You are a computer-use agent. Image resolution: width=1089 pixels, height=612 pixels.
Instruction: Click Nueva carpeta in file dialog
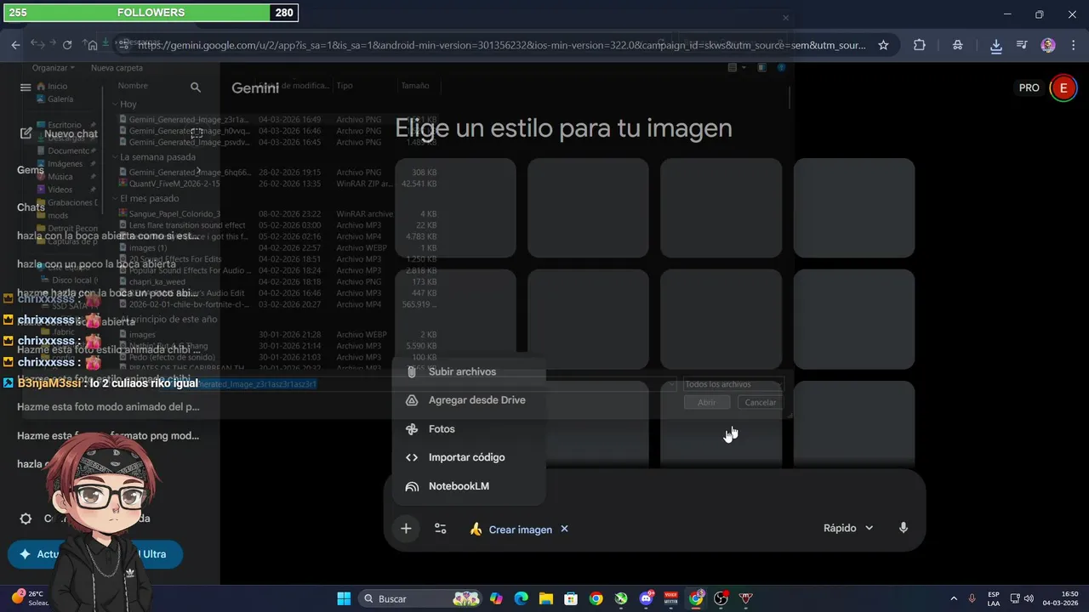tap(117, 67)
